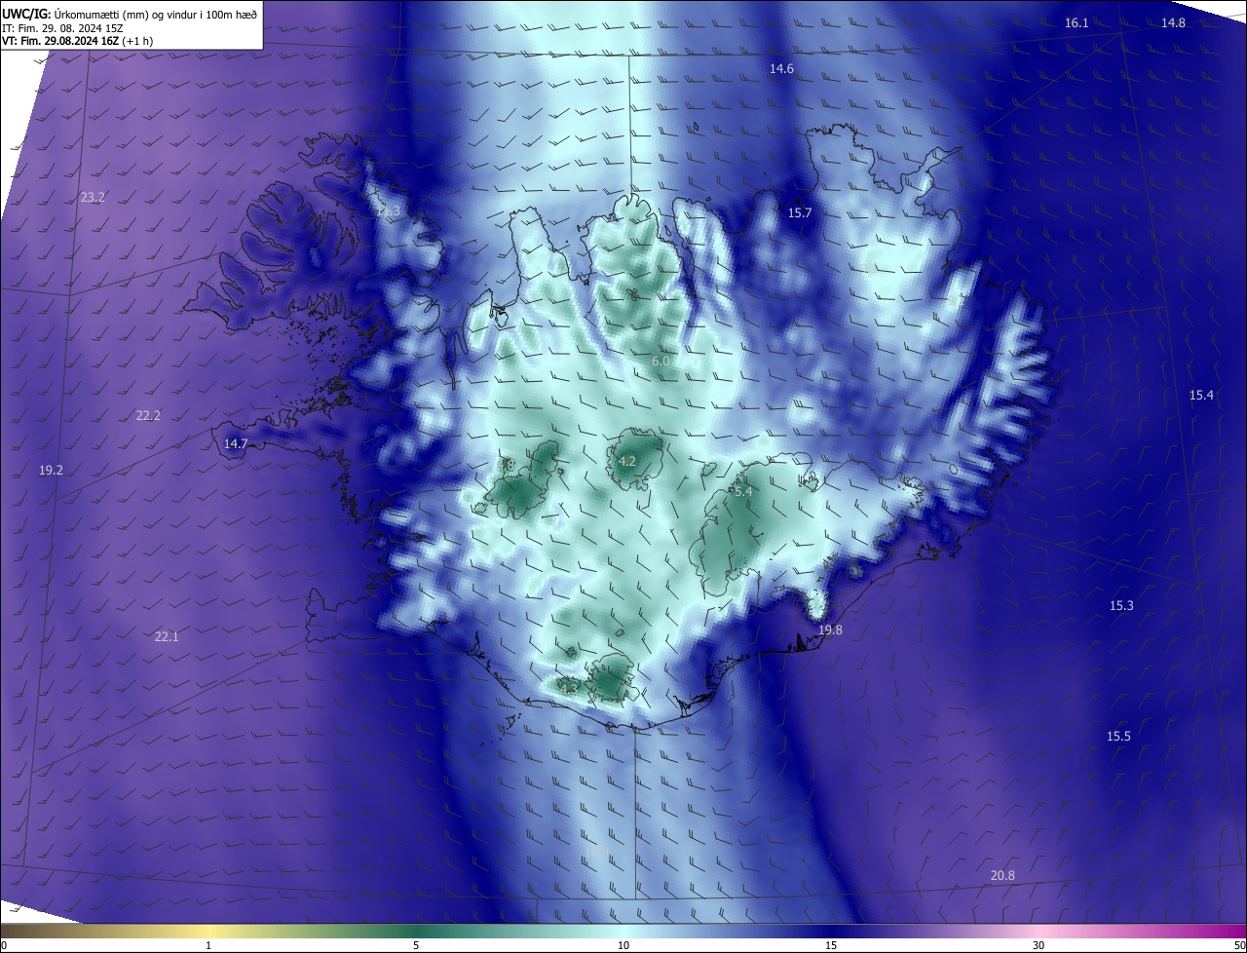Click the 1 tick on color scale
The height and width of the screenshot is (953, 1247).
point(208,945)
